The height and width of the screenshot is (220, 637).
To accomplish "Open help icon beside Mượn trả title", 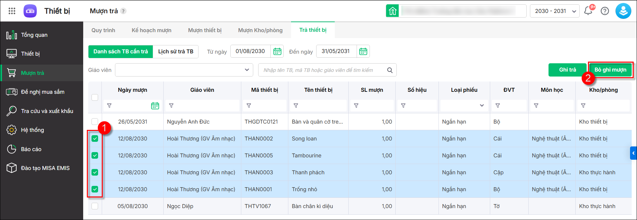I will (123, 11).
